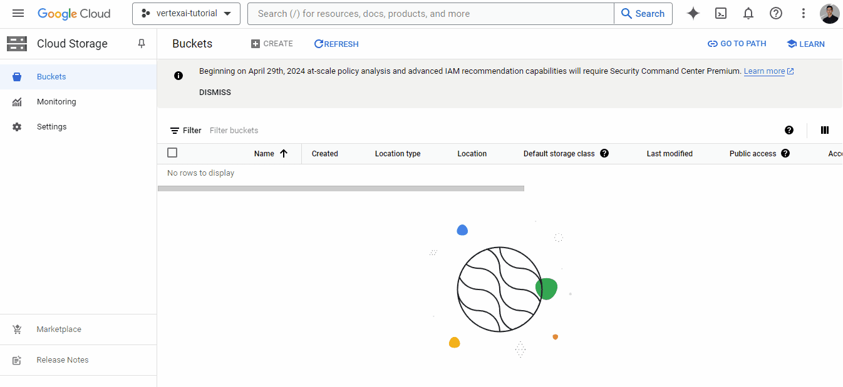
Task: Click the Location column header
Action: click(x=472, y=154)
